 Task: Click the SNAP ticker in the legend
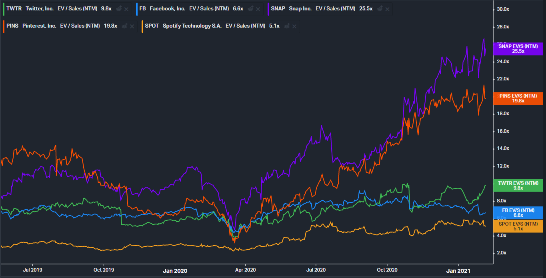278,9
